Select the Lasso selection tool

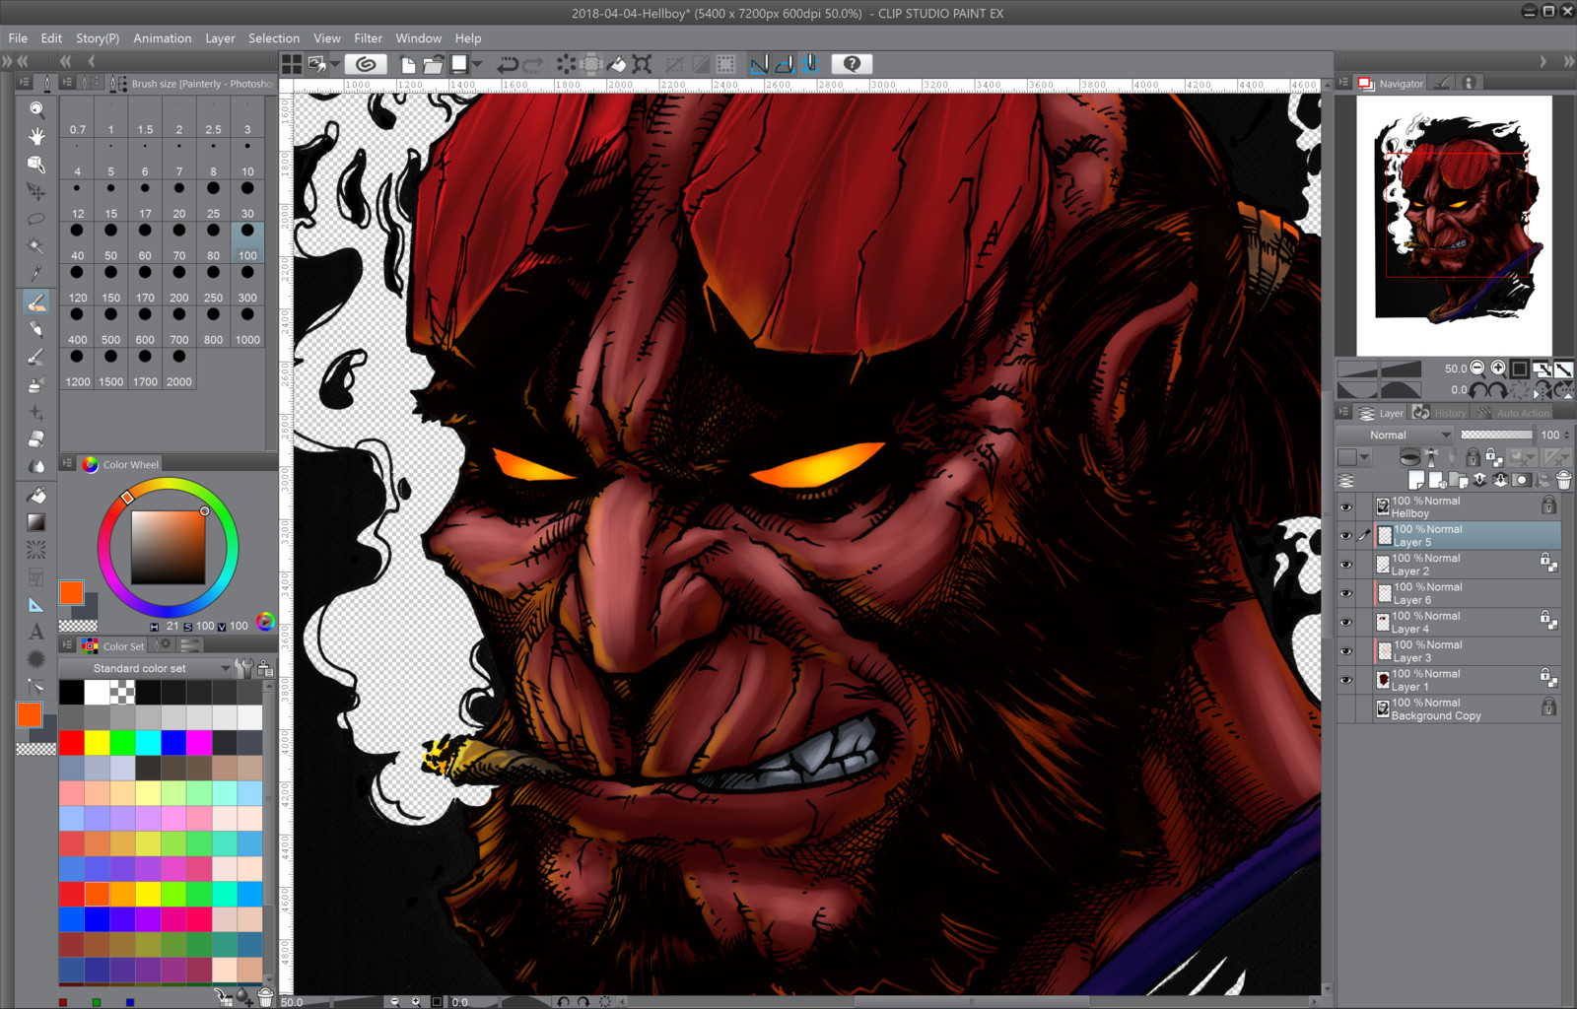[36, 219]
